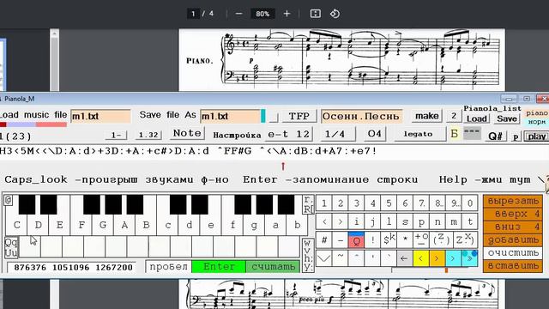Load the Pianola list
Image resolution: width=549 pixels, height=309 pixels.
[x=477, y=118]
